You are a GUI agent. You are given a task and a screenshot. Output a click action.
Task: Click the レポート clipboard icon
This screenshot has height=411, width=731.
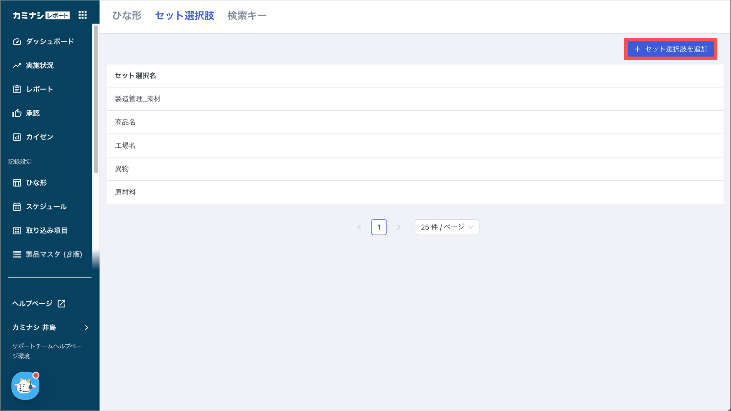17,89
